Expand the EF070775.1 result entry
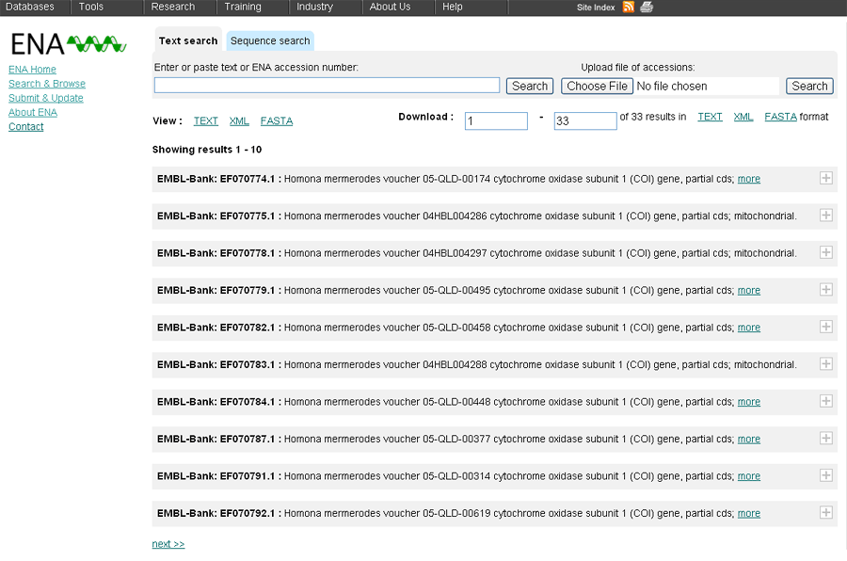 coord(826,216)
